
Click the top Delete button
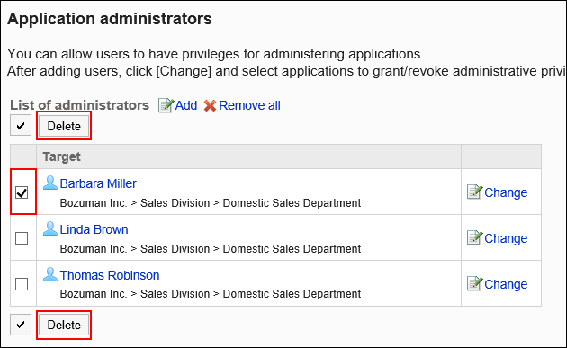[64, 126]
